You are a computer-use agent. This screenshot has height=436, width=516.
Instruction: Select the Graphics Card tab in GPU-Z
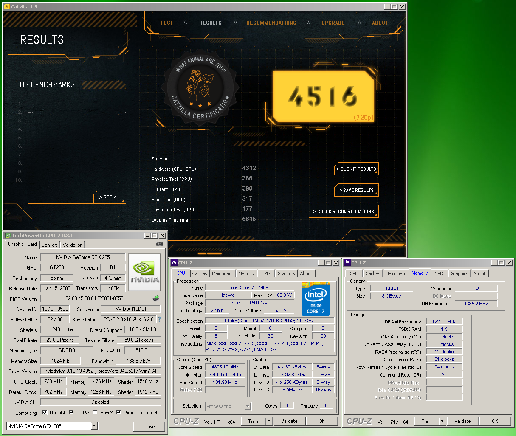tap(23, 244)
